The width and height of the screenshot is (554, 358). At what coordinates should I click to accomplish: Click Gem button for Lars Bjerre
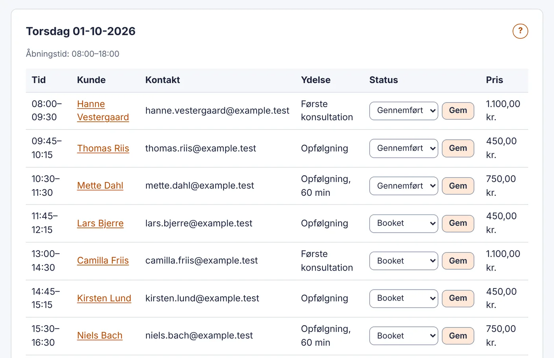458,224
